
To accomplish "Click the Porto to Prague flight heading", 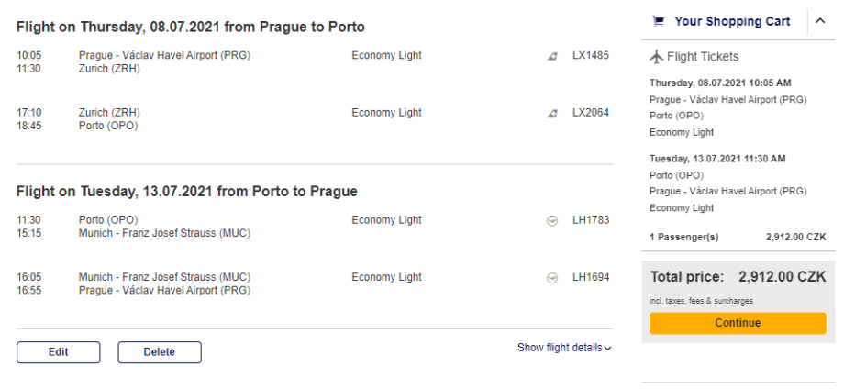I will [186, 192].
